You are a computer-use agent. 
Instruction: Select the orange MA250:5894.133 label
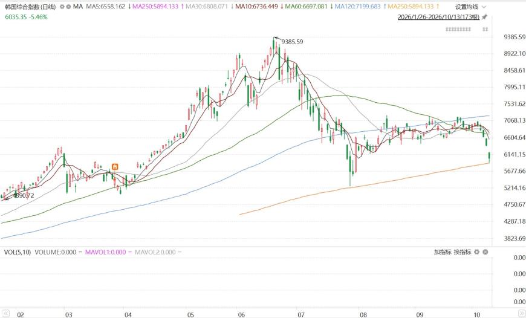tap(411, 7)
